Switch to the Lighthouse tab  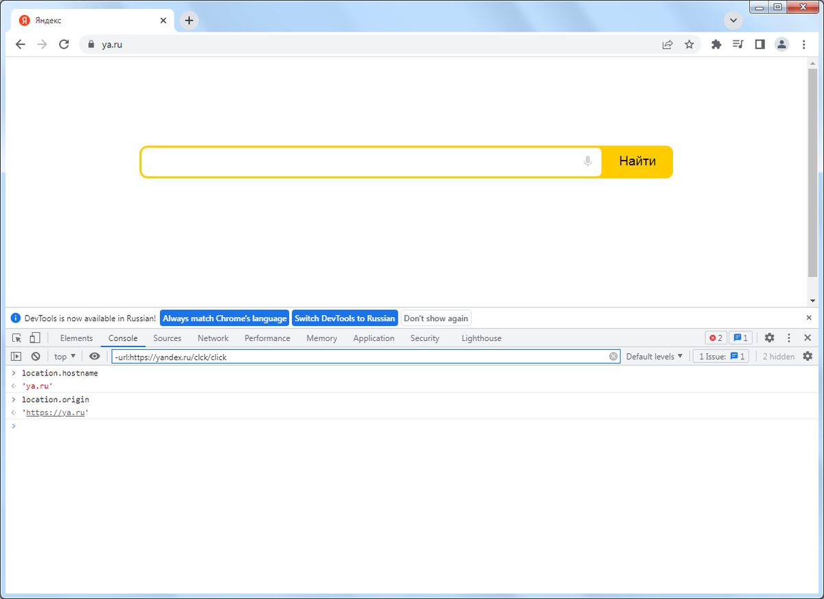[x=481, y=338]
